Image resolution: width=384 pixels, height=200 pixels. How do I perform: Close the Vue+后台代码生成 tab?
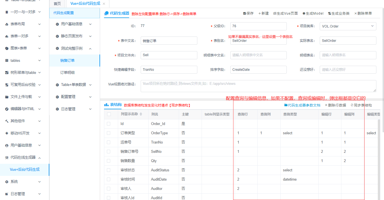(104, 4)
